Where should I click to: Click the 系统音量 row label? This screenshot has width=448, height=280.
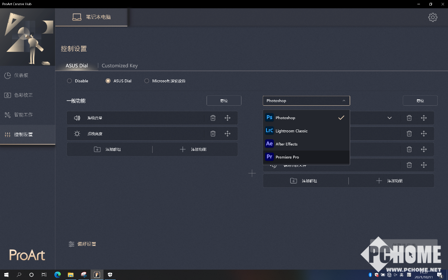click(x=94, y=118)
